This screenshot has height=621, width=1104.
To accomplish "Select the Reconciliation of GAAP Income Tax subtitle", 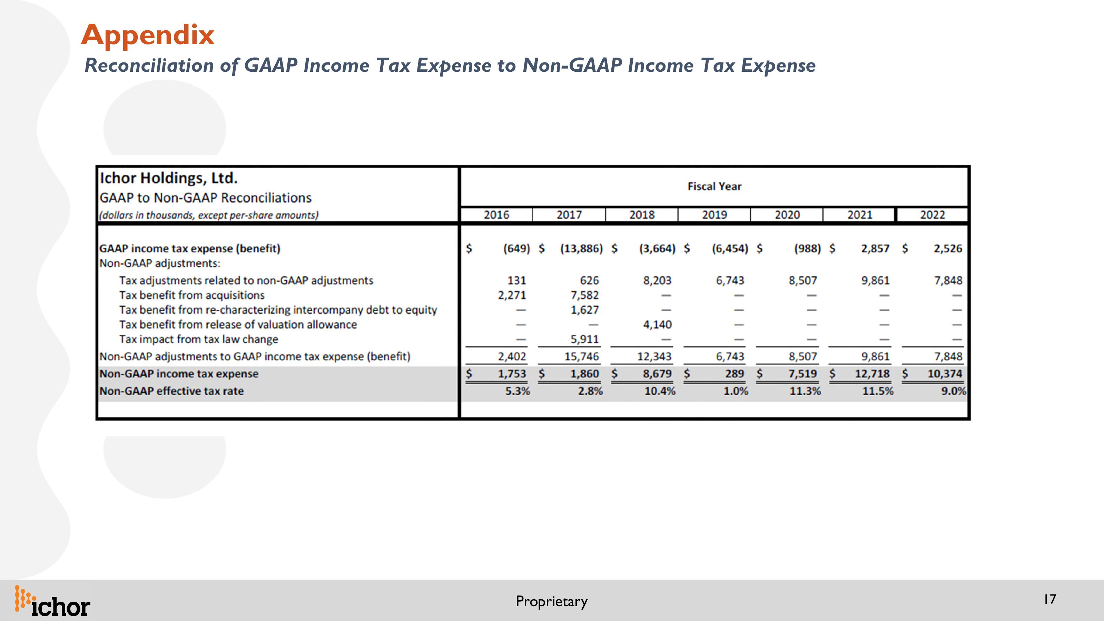I will click(x=450, y=66).
